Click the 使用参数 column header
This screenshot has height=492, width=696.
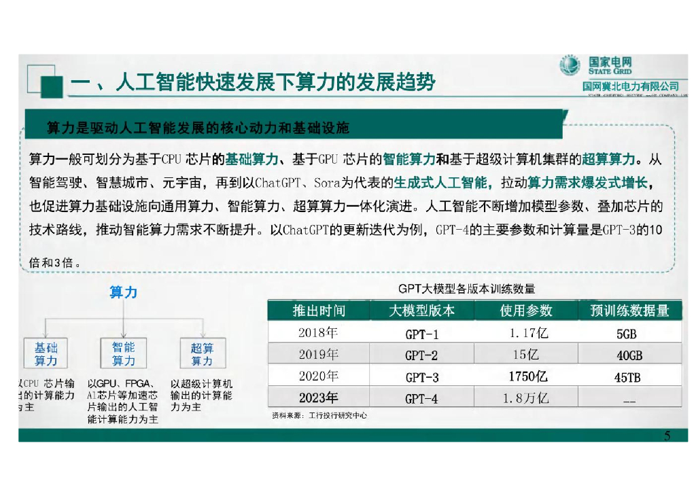point(526,311)
